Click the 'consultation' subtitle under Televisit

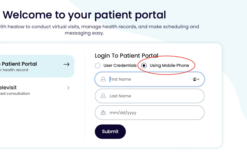(15, 94)
